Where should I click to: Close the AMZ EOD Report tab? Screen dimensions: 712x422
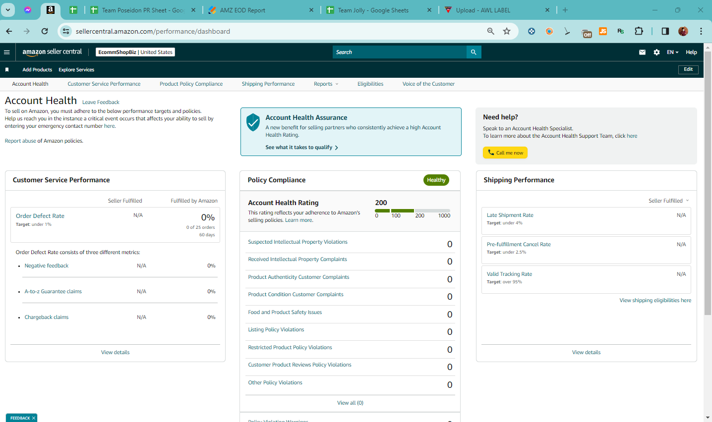[311, 10]
